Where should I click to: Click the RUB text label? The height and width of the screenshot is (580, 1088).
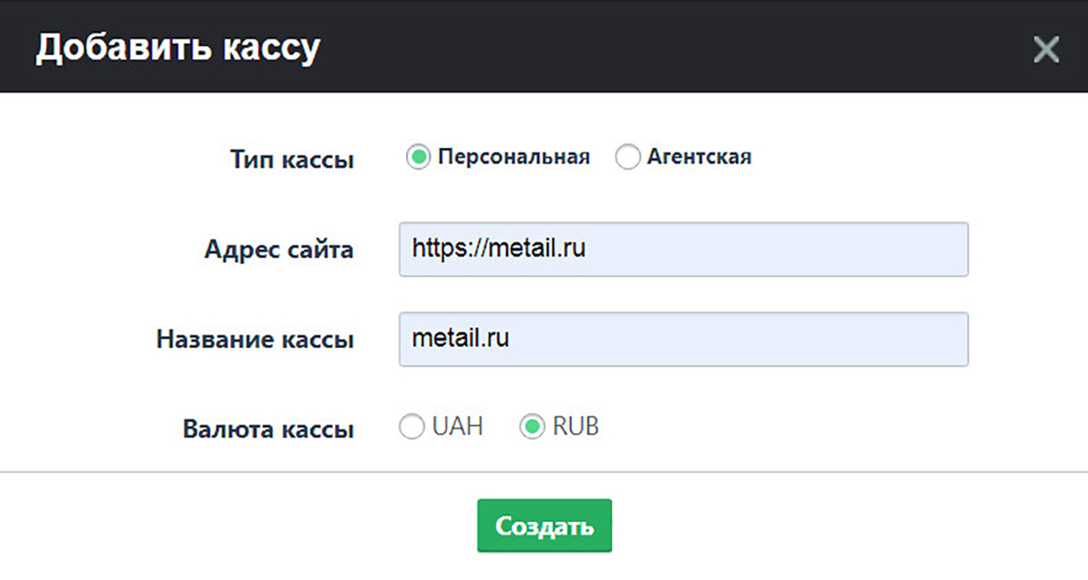(x=576, y=427)
